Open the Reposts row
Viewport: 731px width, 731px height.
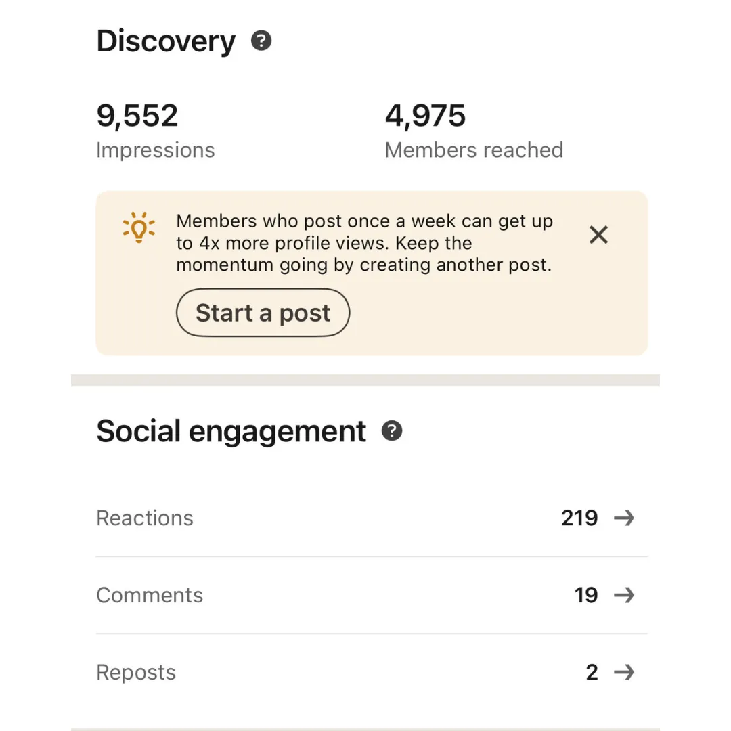(372, 672)
